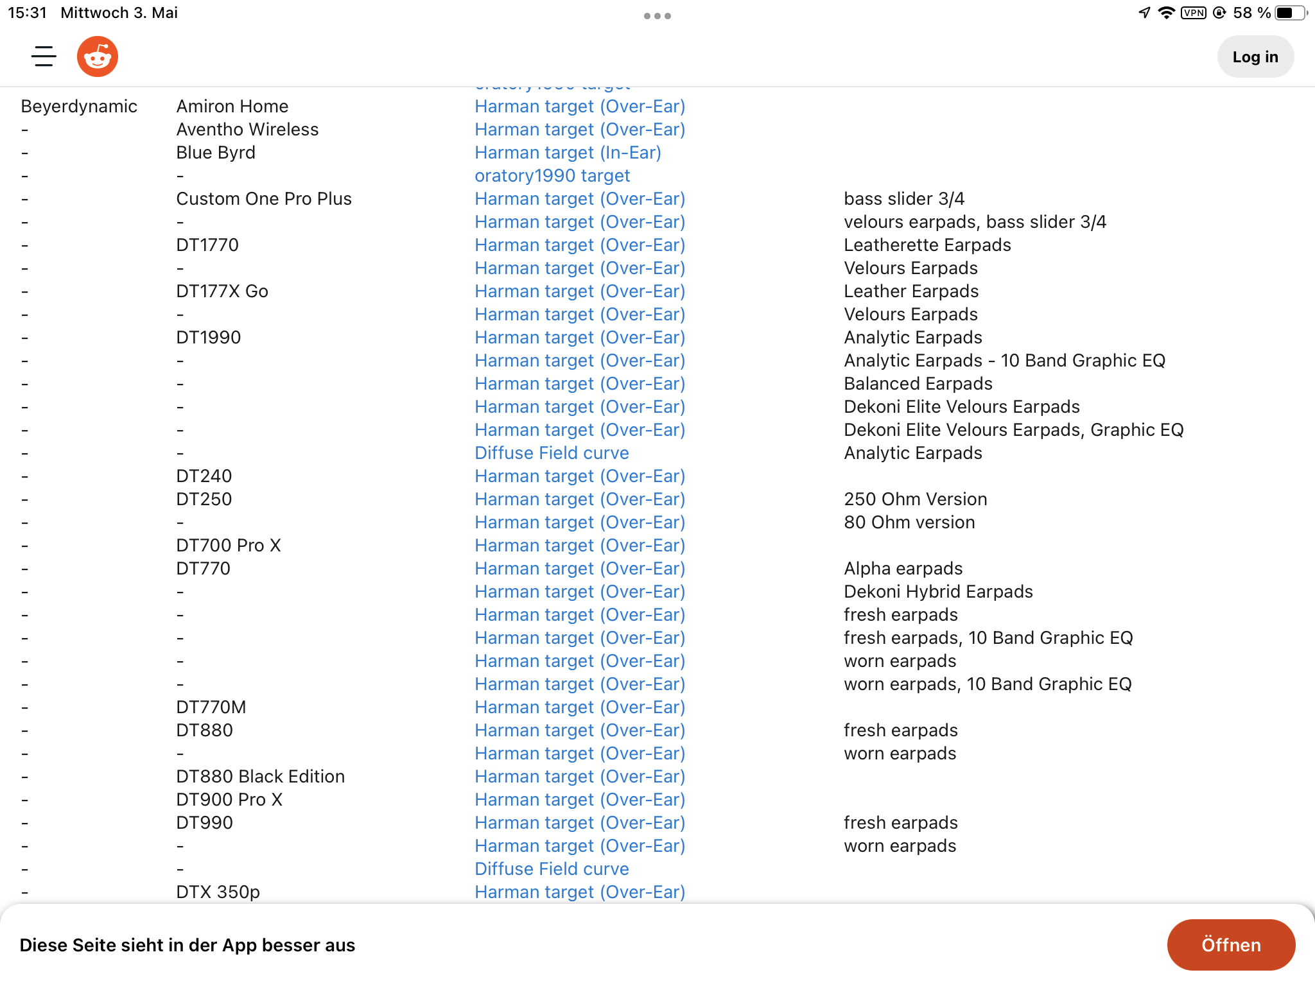Open the hamburger navigation menu
The height and width of the screenshot is (986, 1315).
coord(44,56)
